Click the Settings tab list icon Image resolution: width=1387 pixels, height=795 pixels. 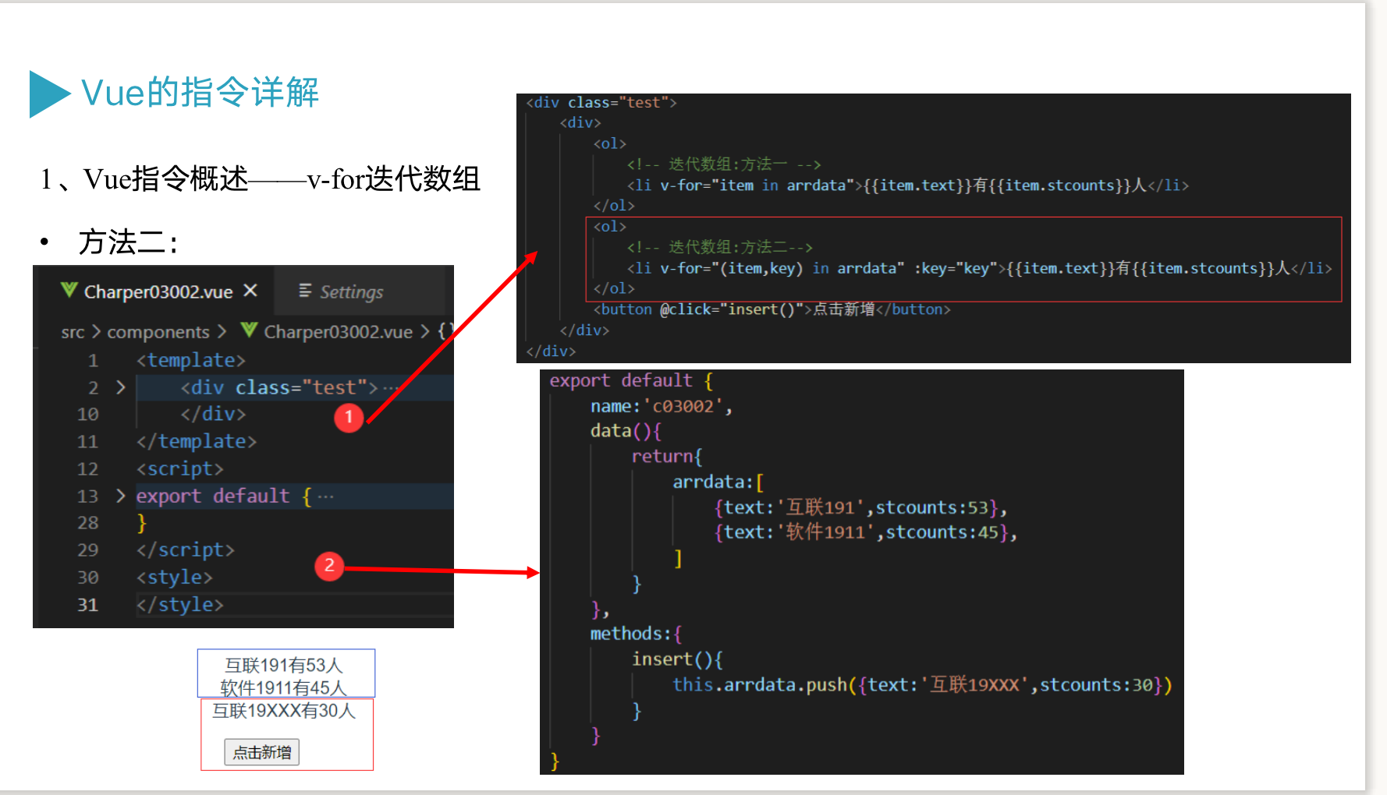305,291
